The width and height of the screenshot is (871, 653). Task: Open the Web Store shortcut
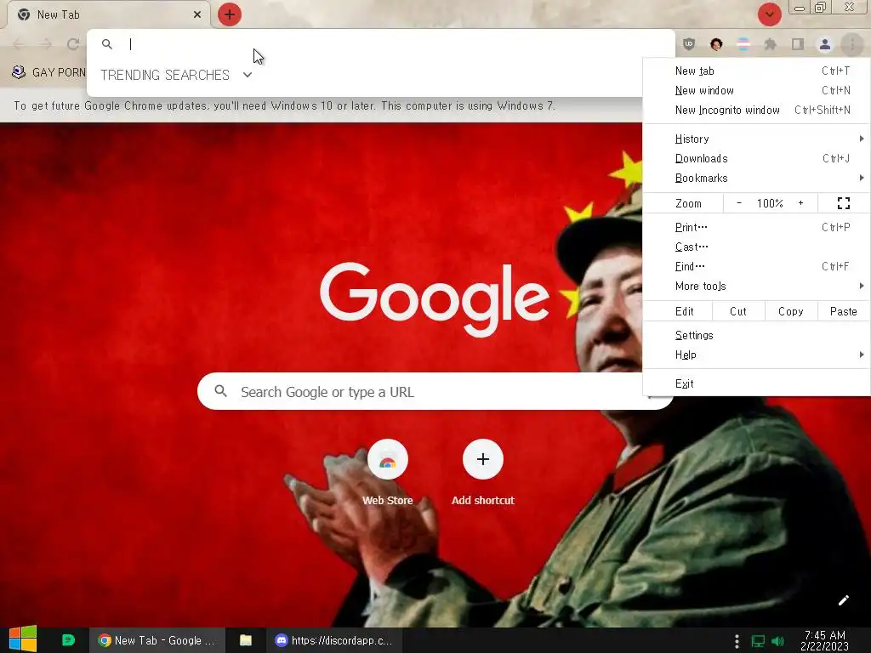tap(388, 473)
